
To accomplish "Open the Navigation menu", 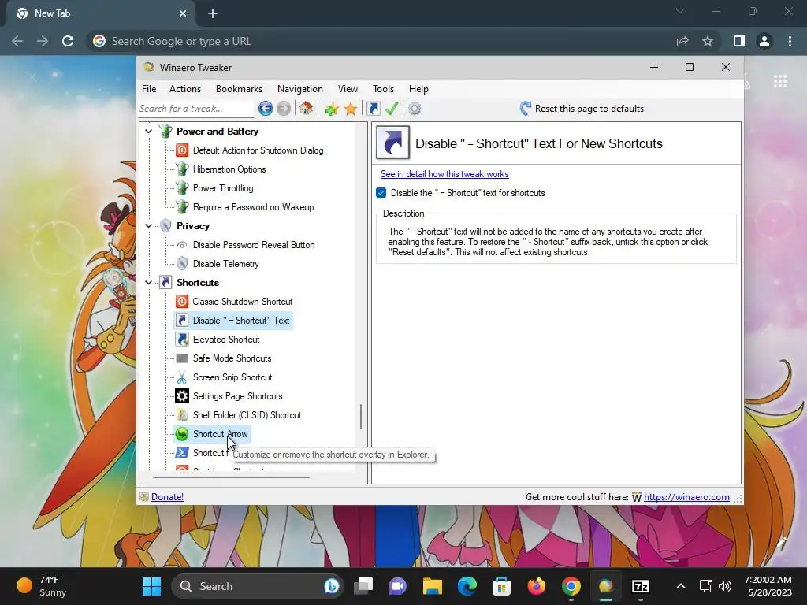I will pyautogui.click(x=300, y=89).
